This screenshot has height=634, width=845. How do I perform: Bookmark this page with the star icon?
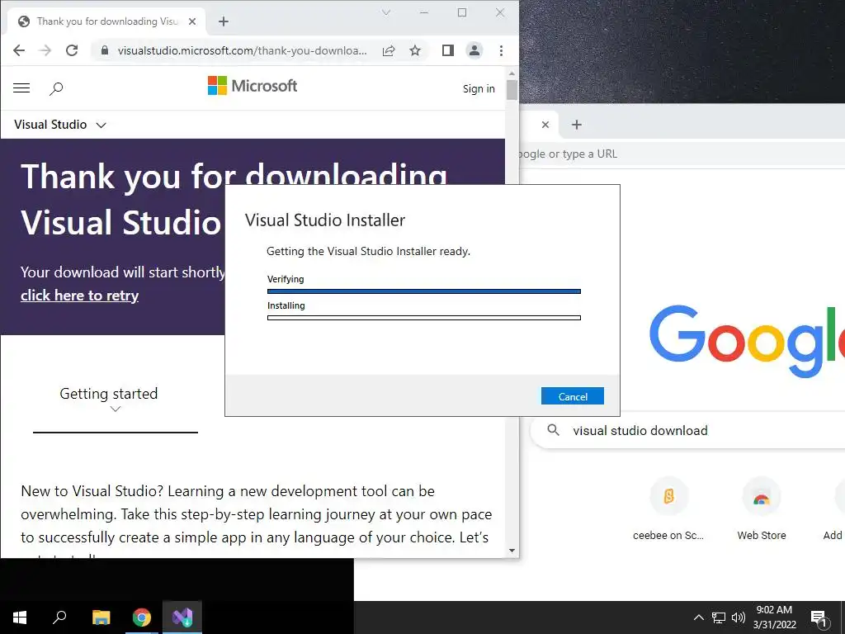tap(415, 50)
